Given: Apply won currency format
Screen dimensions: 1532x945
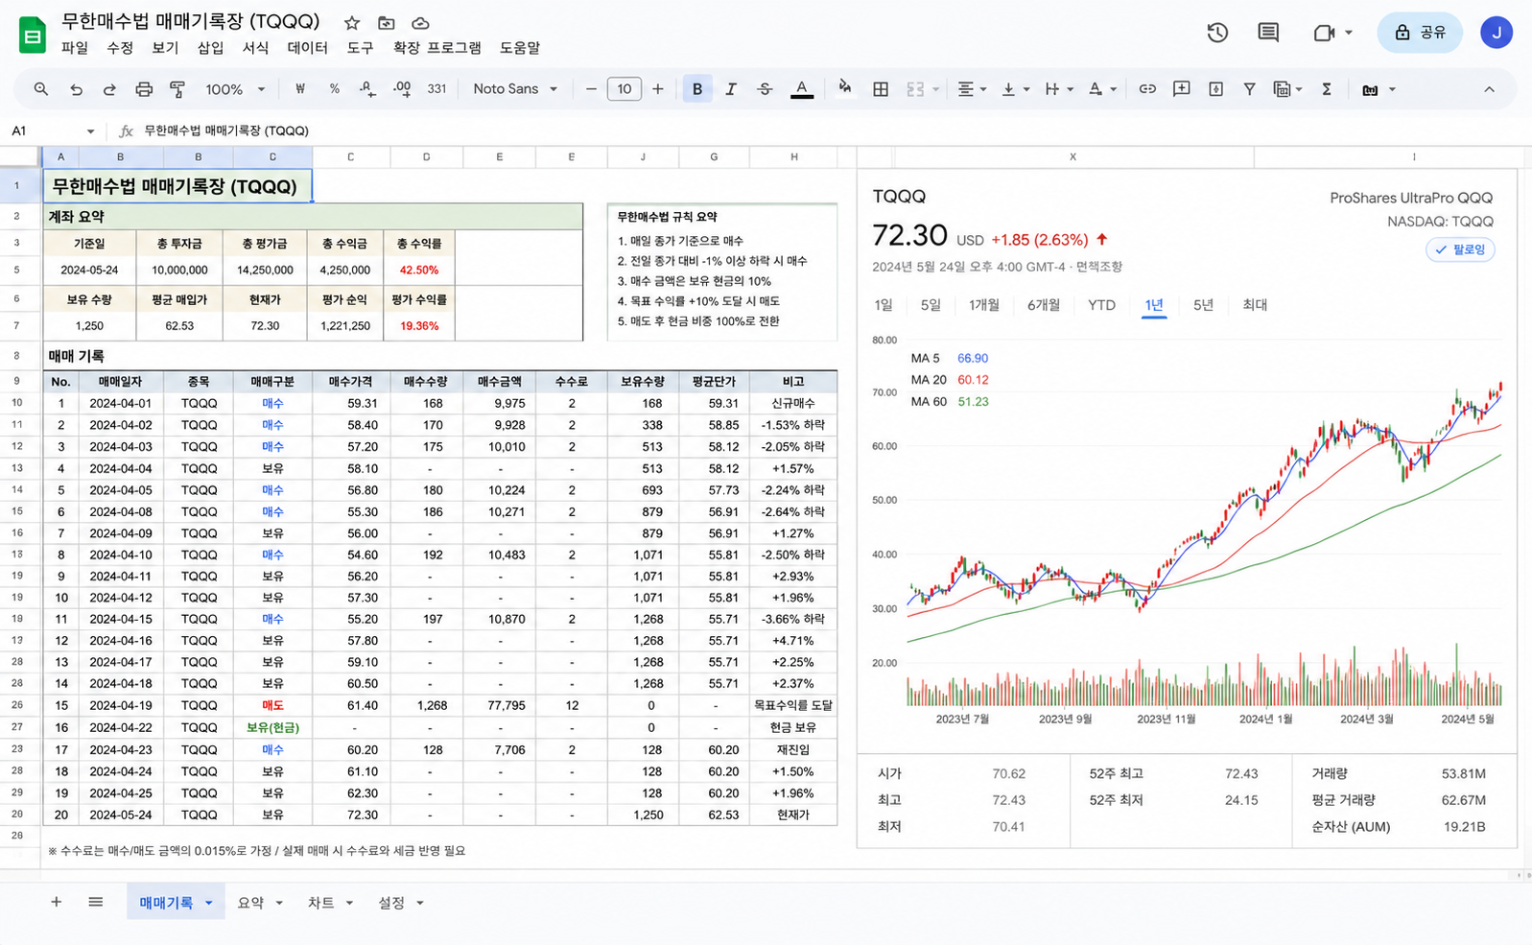Looking at the screenshot, I should pyautogui.click(x=300, y=89).
